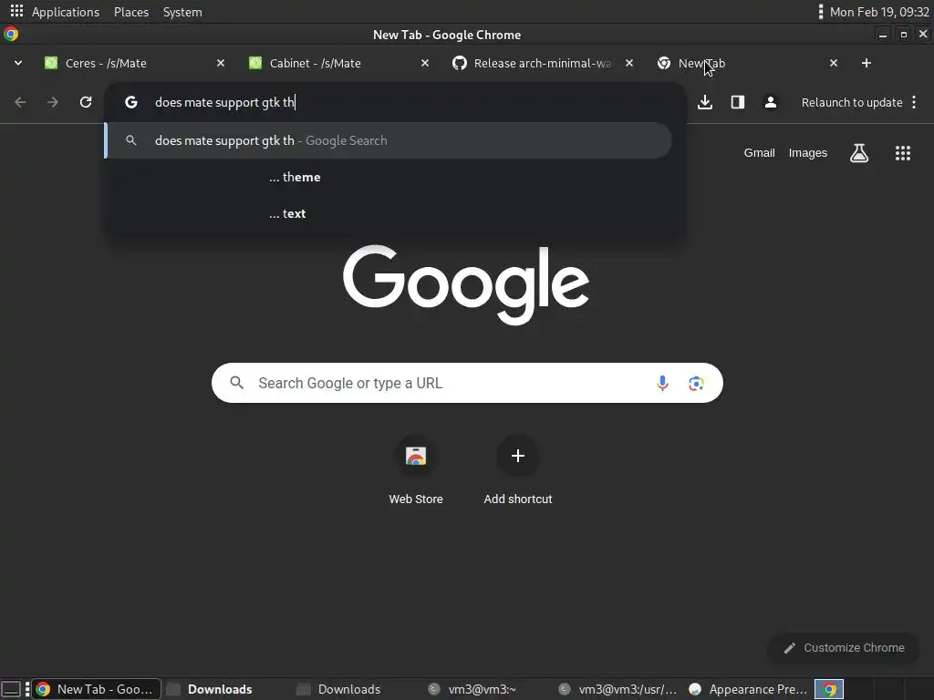The width and height of the screenshot is (934, 700).
Task: Close the New Tab tab
Action: pos(834,63)
